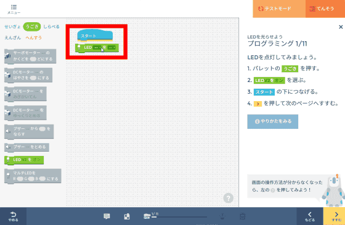This screenshot has height=225, width=345.
Task: Click the robot mascot character
Action: click(333, 190)
